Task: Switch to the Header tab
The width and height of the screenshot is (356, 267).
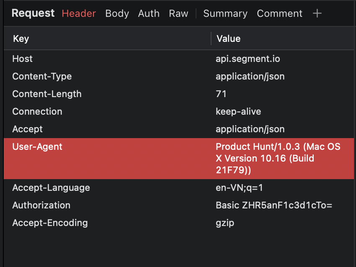Action: (79, 13)
